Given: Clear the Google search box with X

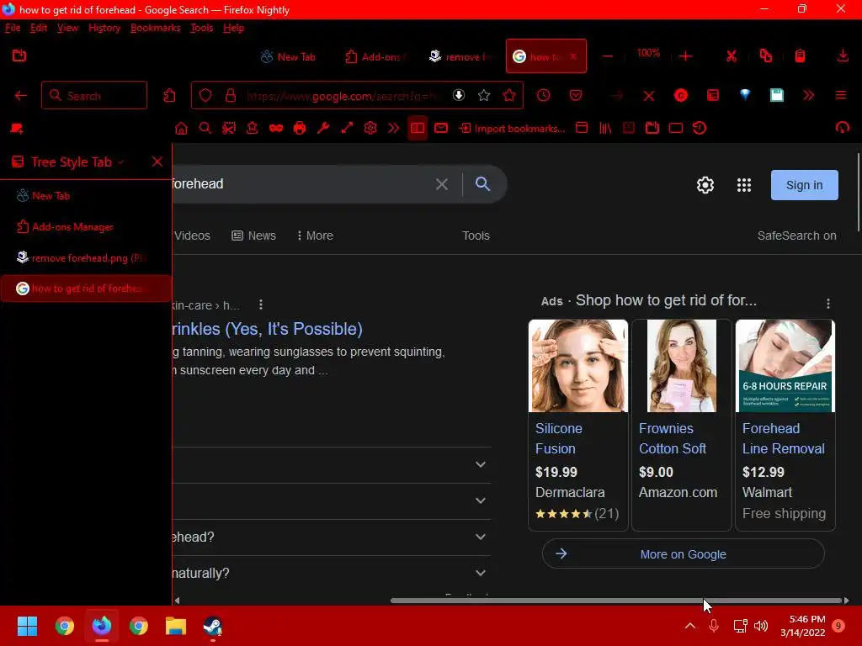Looking at the screenshot, I should pyautogui.click(x=441, y=184).
